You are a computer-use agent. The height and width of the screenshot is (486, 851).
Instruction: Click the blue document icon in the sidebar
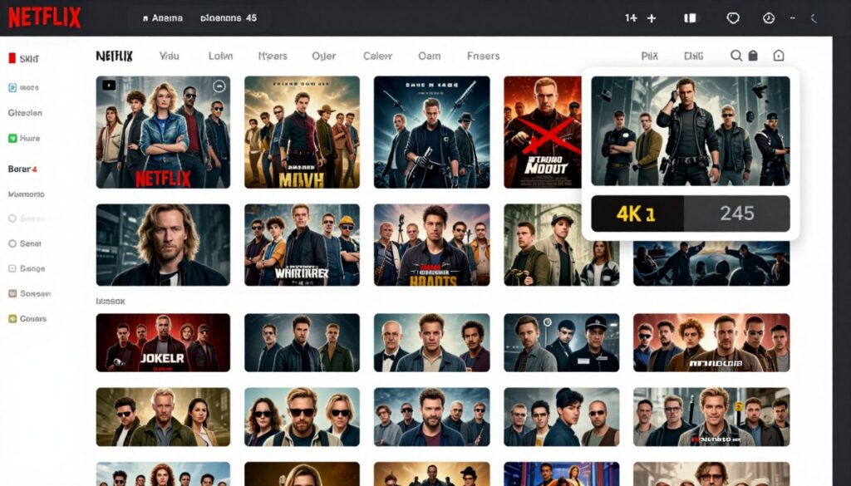click(12, 87)
